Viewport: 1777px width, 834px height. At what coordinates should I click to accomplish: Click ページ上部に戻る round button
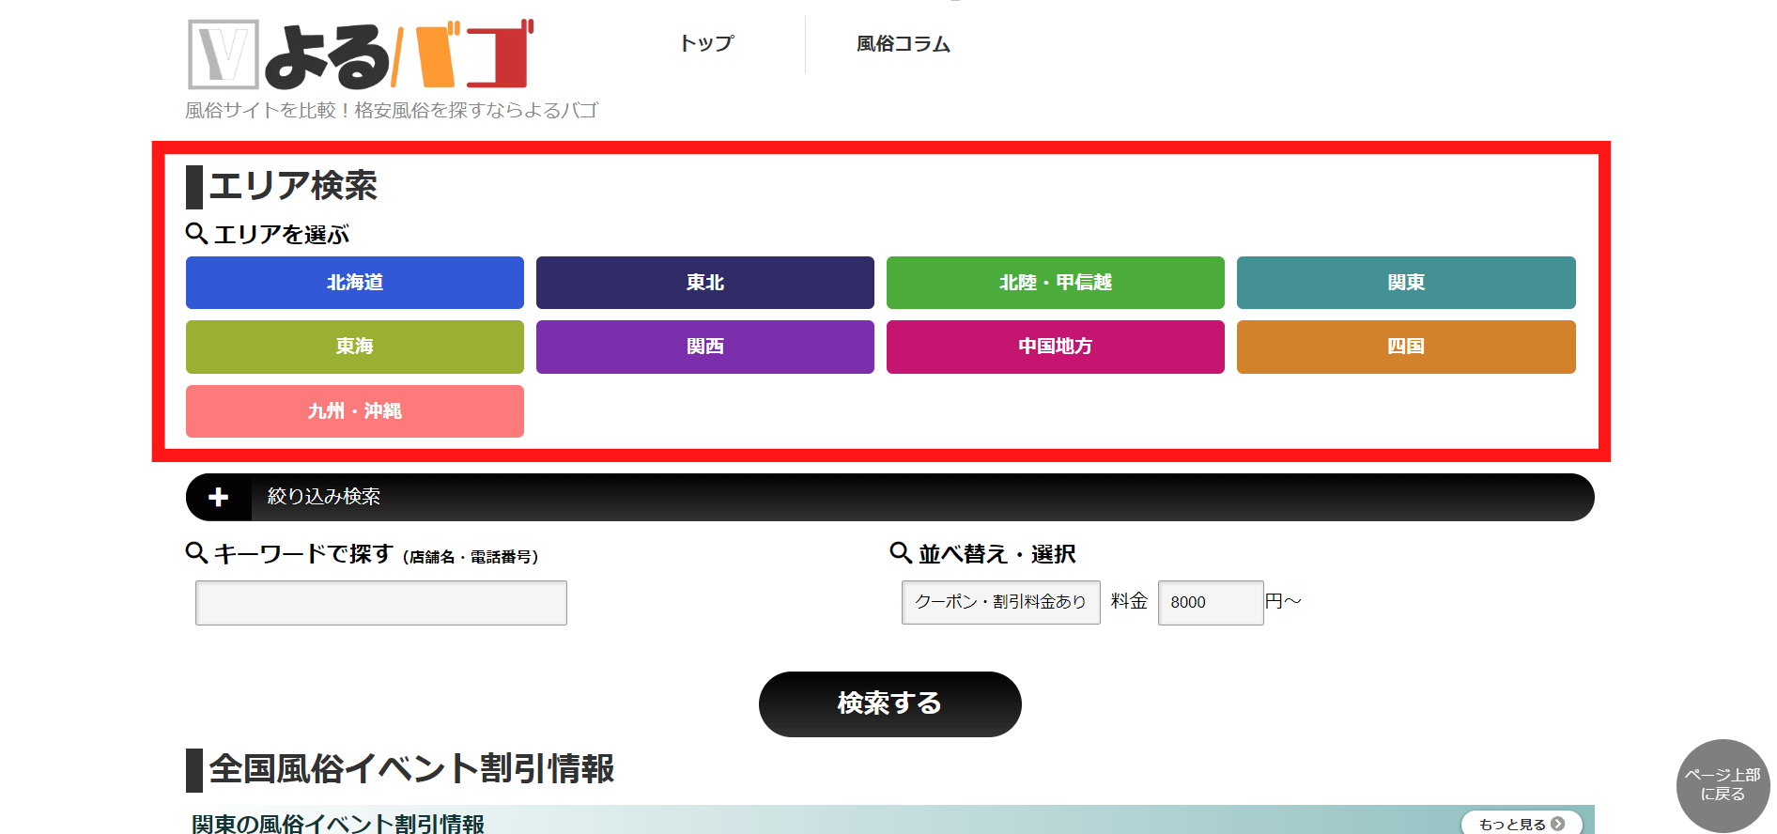(1722, 785)
